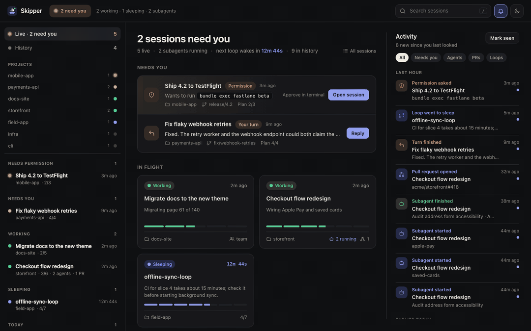Click the Checkout flow redesign progress bar
531x331 pixels.
point(318,226)
